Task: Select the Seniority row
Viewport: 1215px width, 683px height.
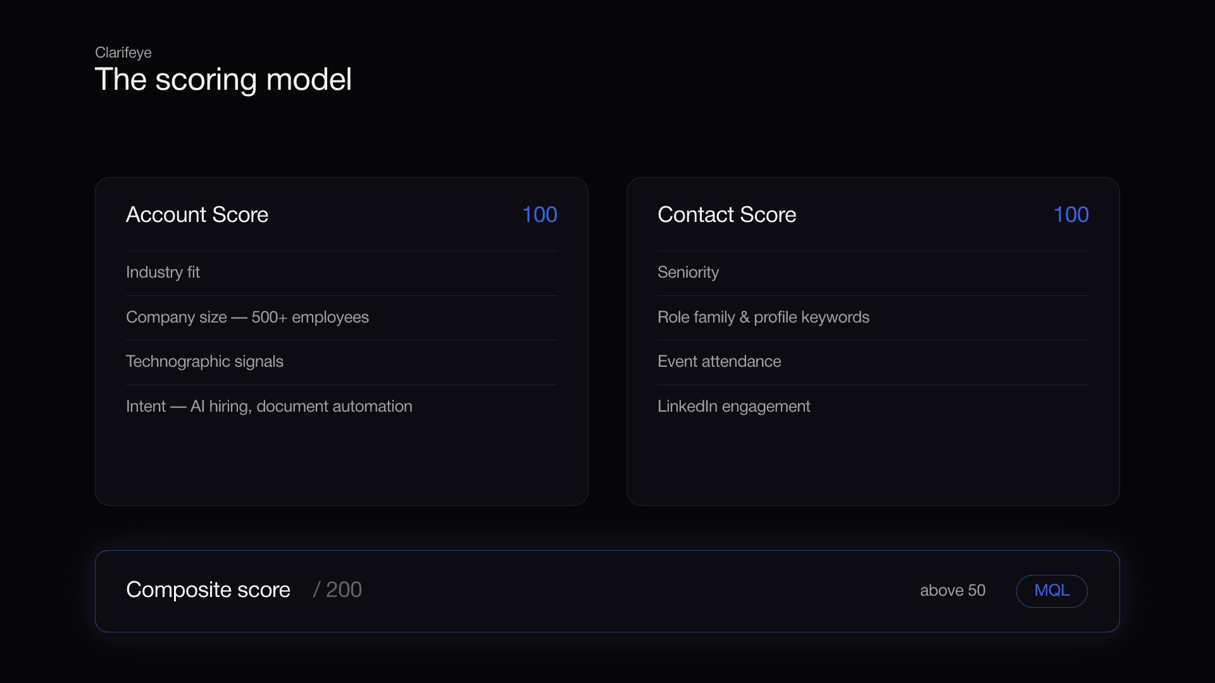Action: point(873,273)
